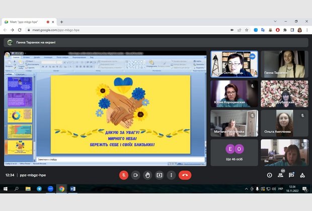The image size is (312, 211).
Task: Open Meet's more options menu
Action: pos(172,175)
